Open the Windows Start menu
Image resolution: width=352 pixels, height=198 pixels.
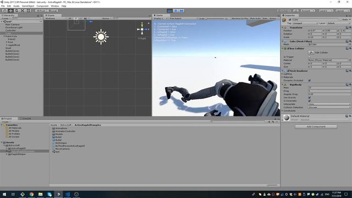tap(4, 194)
